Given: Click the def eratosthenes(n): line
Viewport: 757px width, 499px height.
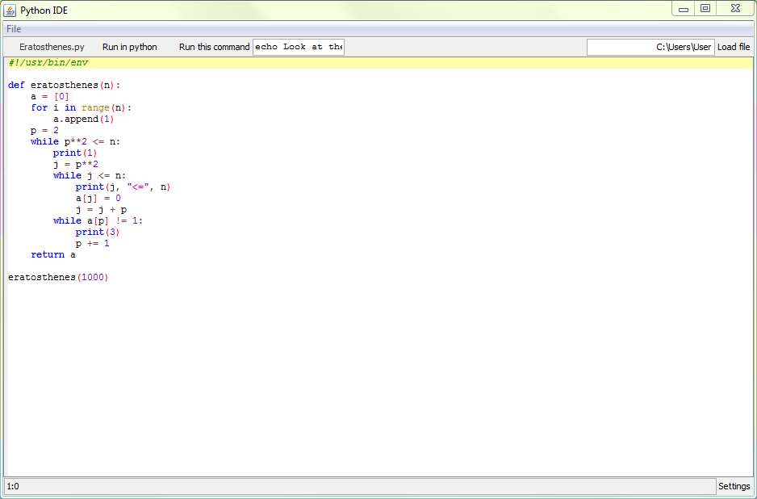Looking at the screenshot, I should [65, 85].
